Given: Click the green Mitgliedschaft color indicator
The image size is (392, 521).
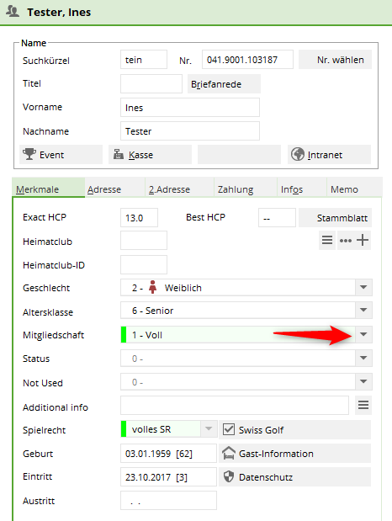Looking at the screenshot, I should tap(124, 335).
